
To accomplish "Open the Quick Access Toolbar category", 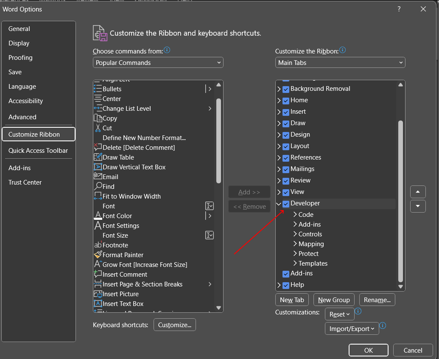I will (39, 151).
